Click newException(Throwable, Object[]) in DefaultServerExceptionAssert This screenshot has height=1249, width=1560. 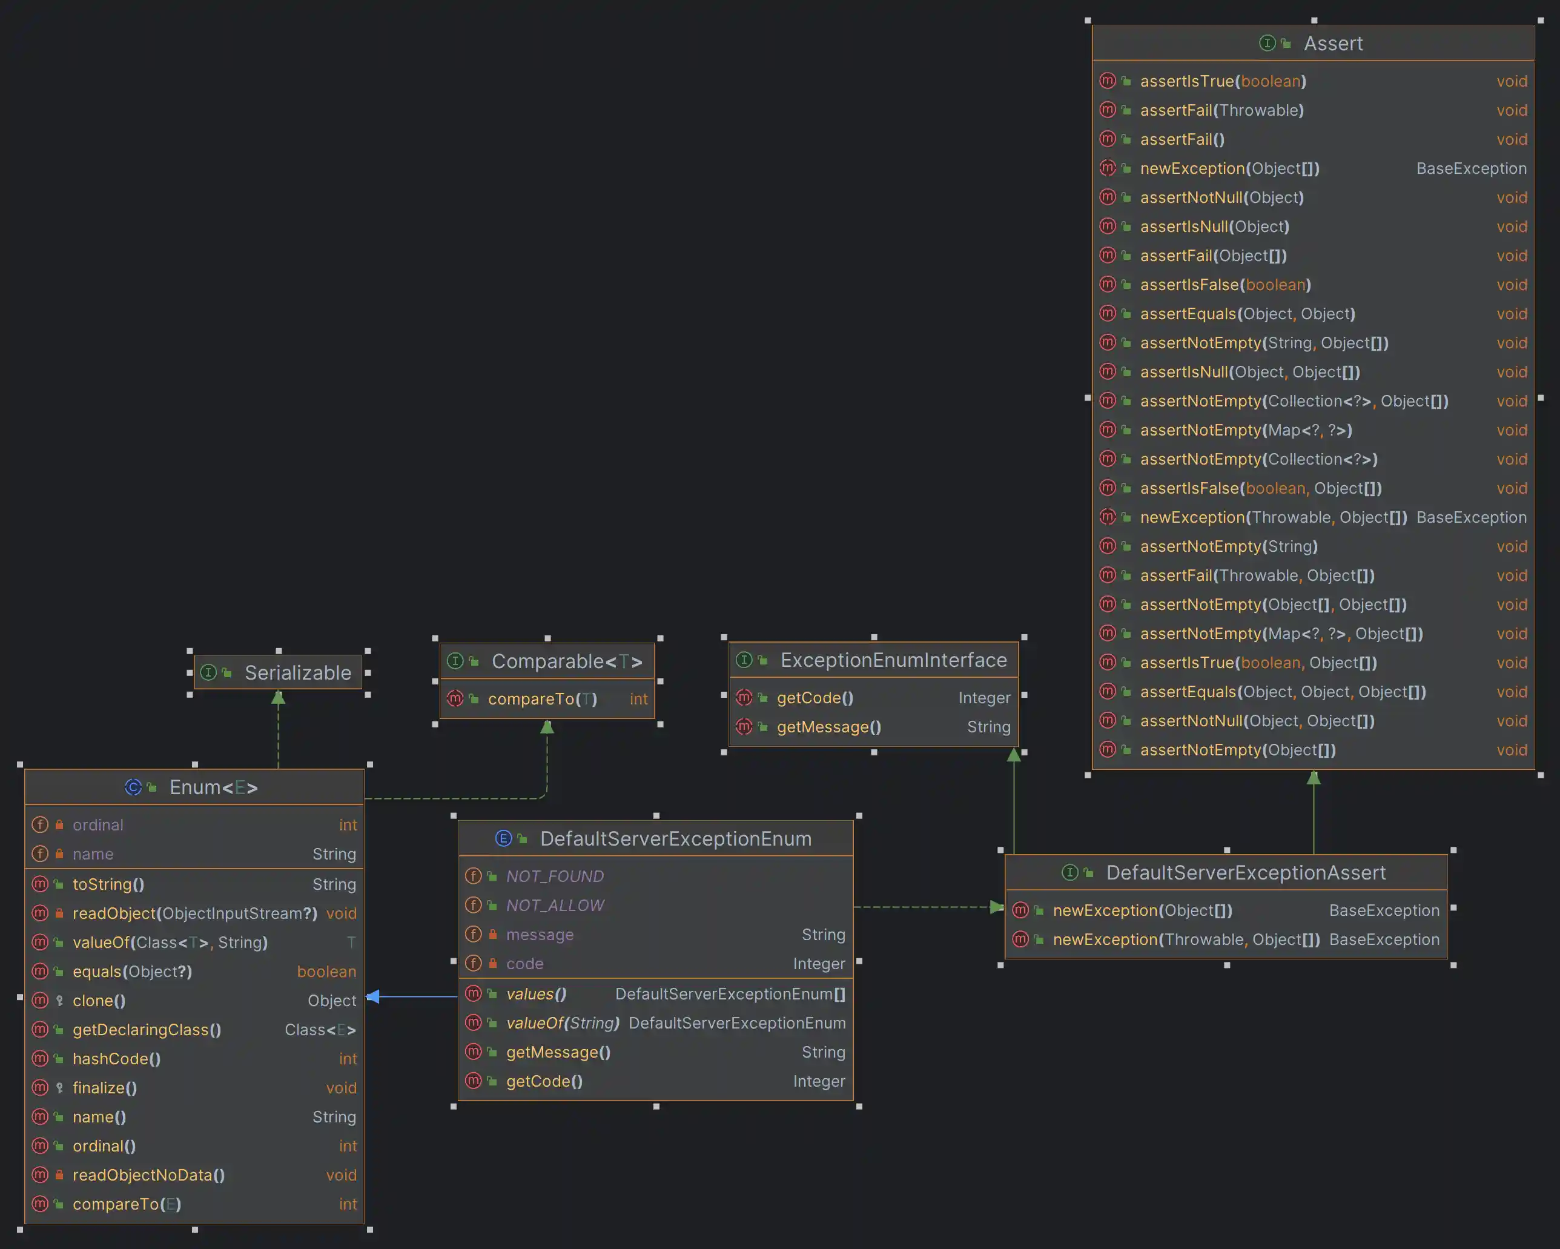pos(1186,940)
